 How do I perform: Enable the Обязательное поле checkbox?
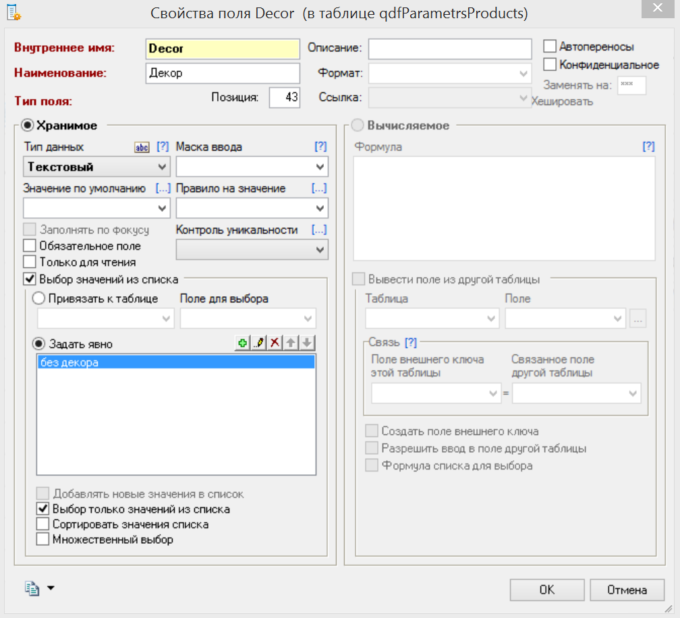click(x=30, y=246)
